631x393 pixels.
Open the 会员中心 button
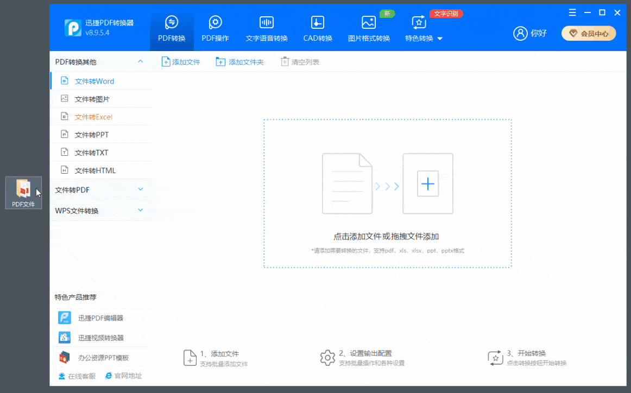(589, 34)
